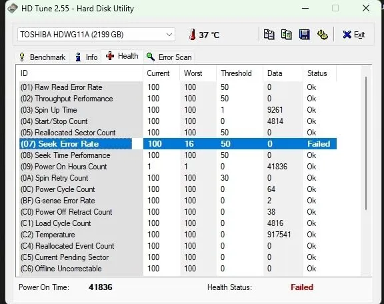Open the Error Scan tab
The image size is (384, 304).
169,57
